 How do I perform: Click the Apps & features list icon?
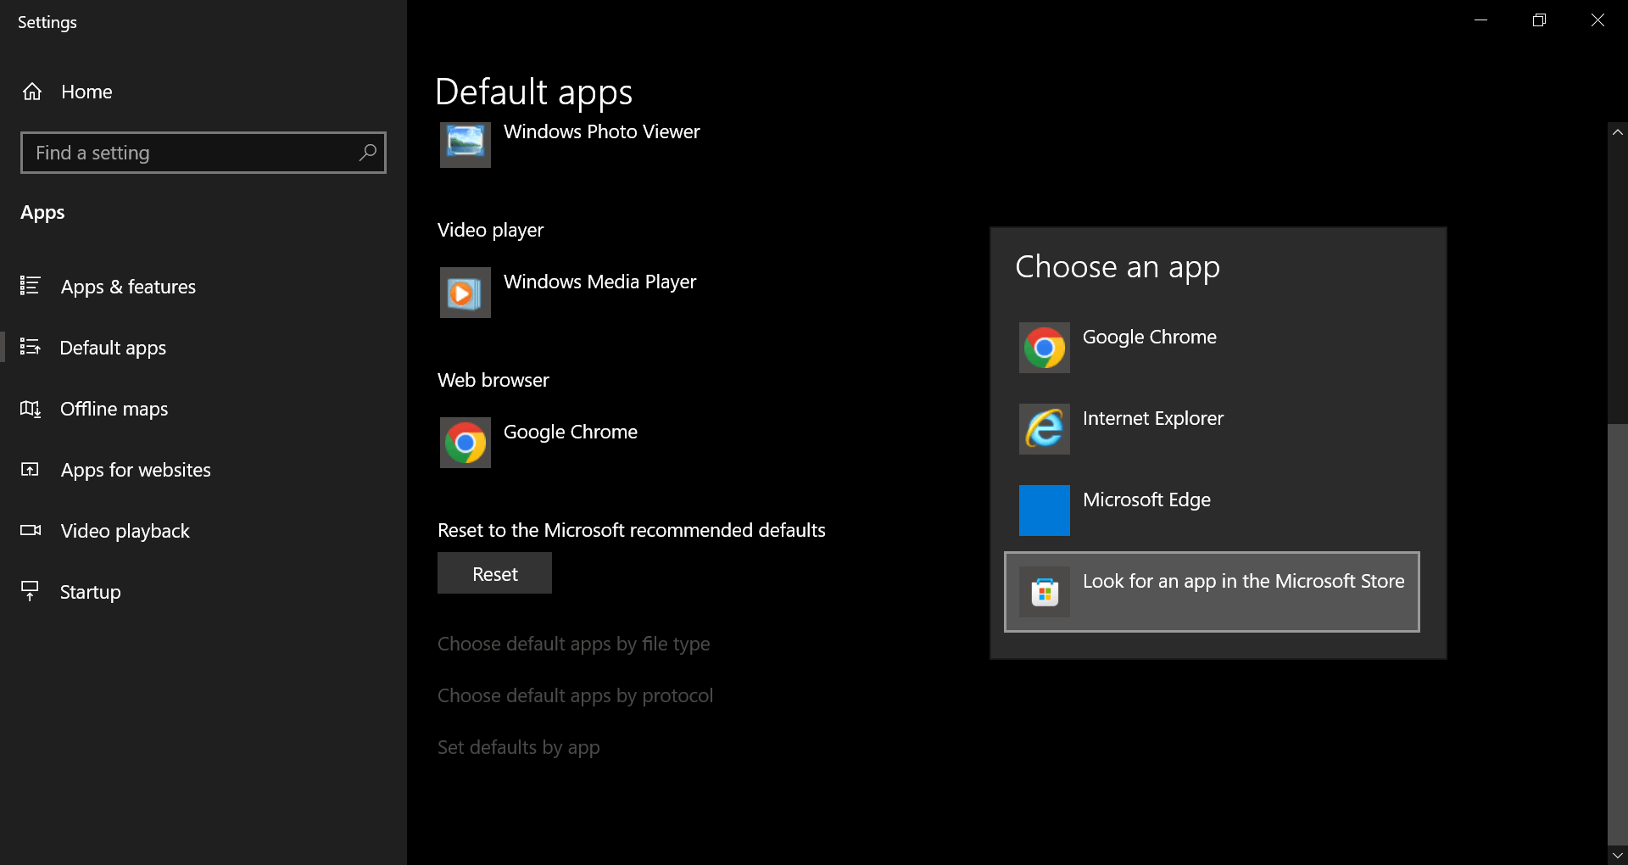[31, 286]
